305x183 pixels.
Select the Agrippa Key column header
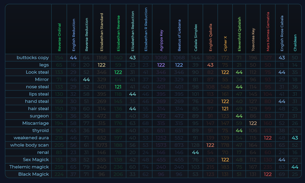tap(162, 40)
